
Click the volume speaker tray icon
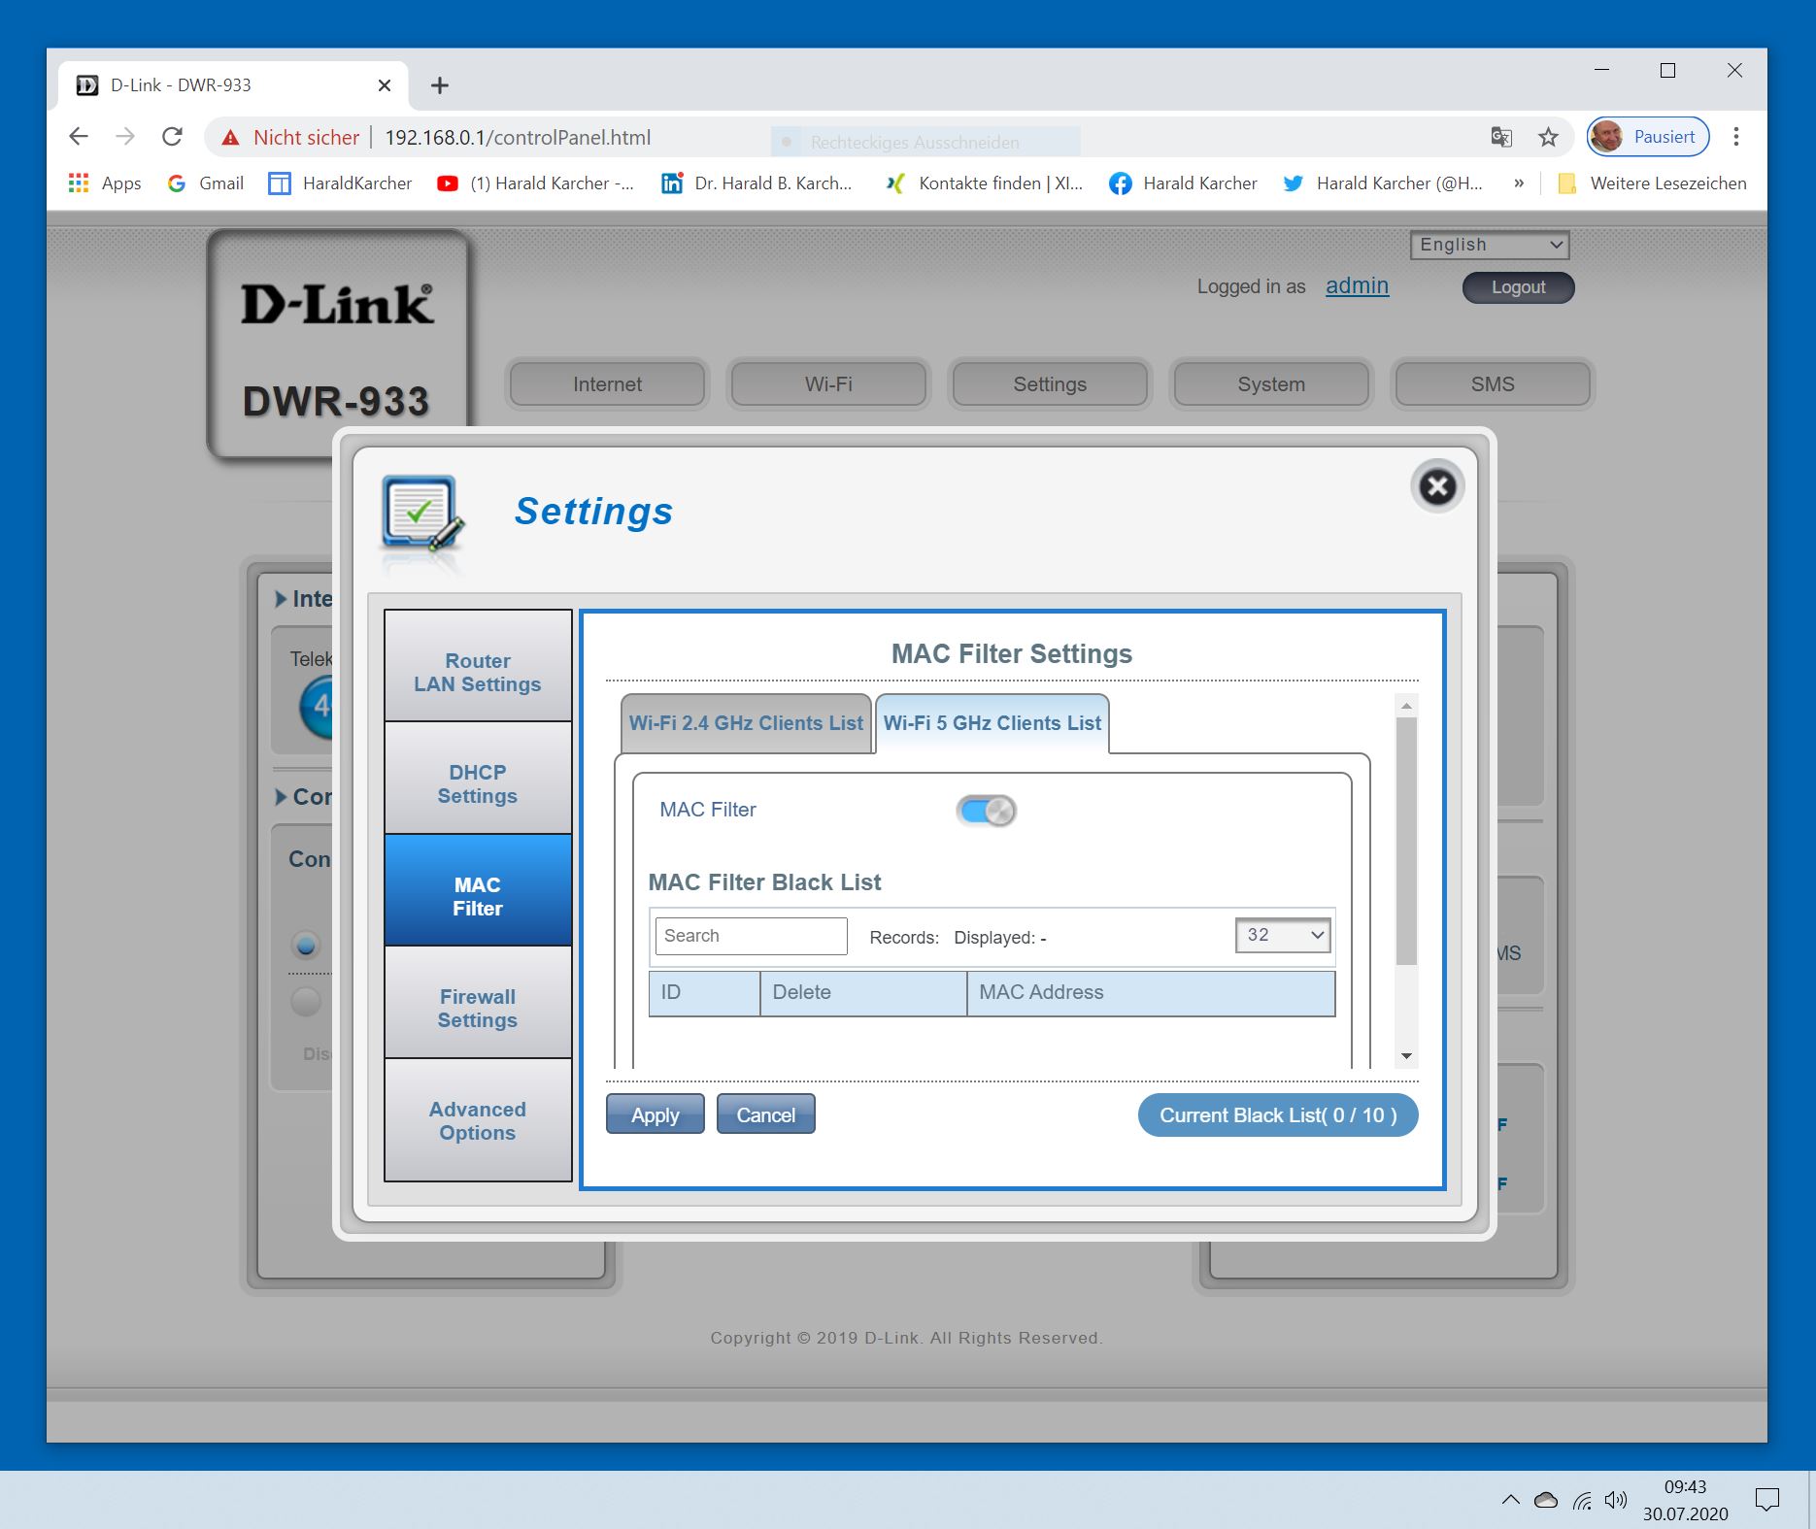[x=1616, y=1501]
